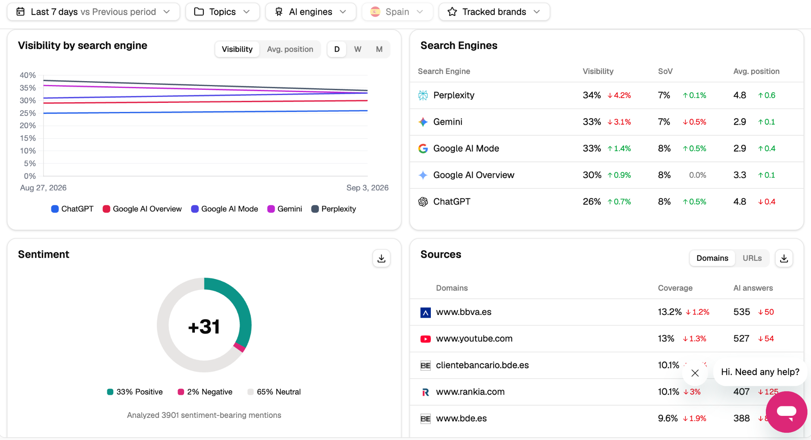Screen dimensions: 811x440
Task: Toggle the Google AI Overview legend series
Action: (x=142, y=209)
